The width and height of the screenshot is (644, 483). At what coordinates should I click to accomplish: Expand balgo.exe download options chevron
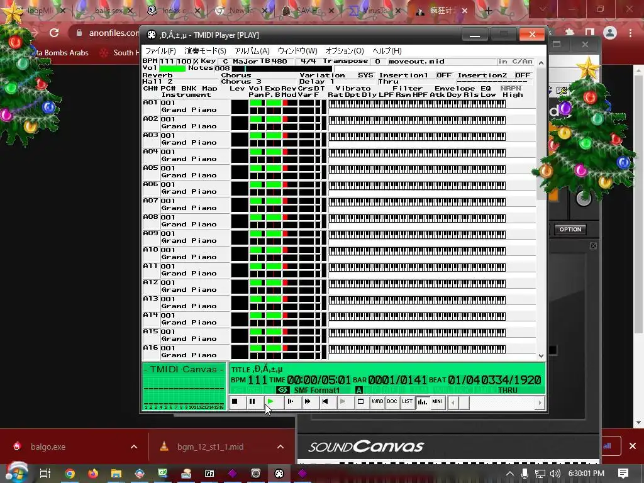134,447
